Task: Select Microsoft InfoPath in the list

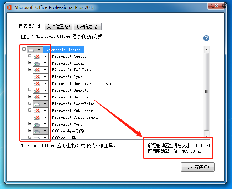Action: tap(72, 70)
